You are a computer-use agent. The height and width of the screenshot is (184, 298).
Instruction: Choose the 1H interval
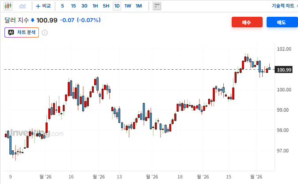coord(95,6)
